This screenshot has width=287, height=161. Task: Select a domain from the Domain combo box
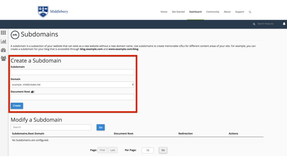click(x=72, y=84)
